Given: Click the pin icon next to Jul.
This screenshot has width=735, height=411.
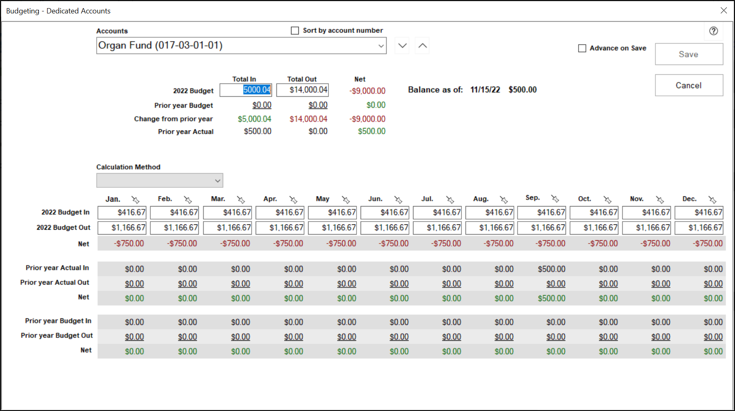Looking at the screenshot, I should pyautogui.click(x=450, y=200).
